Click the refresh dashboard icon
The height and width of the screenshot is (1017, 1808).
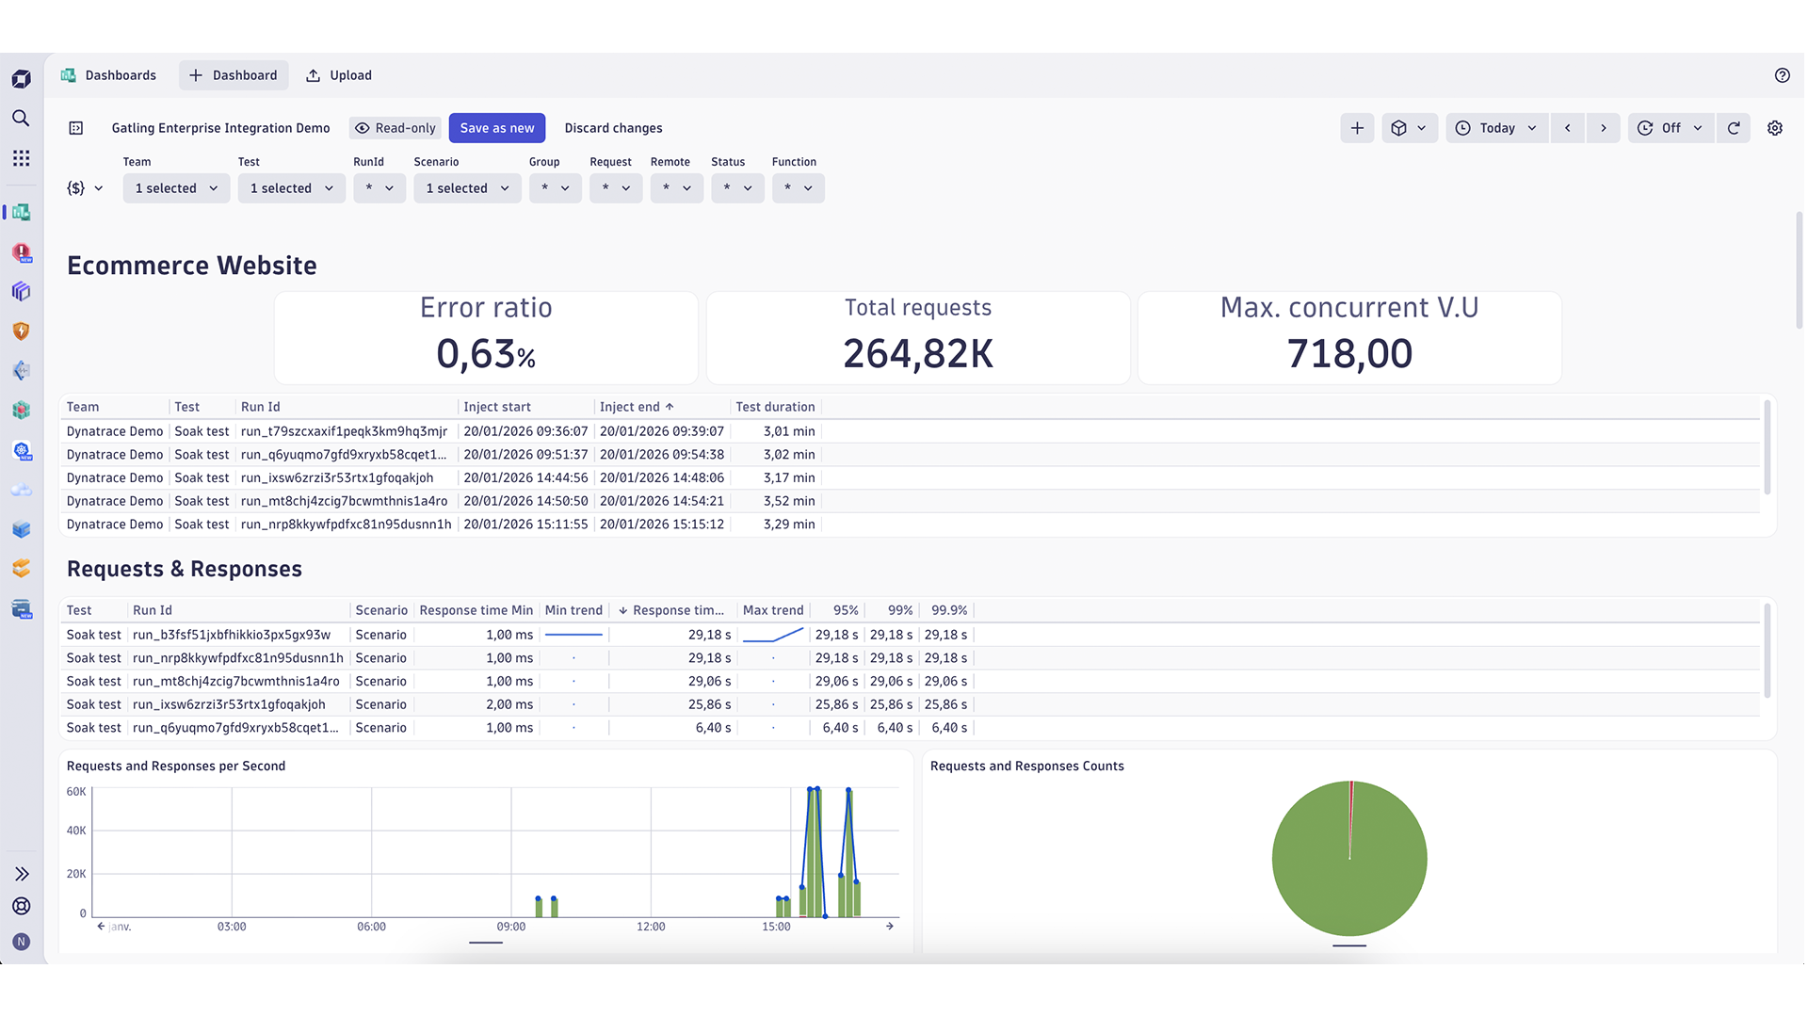(1734, 128)
